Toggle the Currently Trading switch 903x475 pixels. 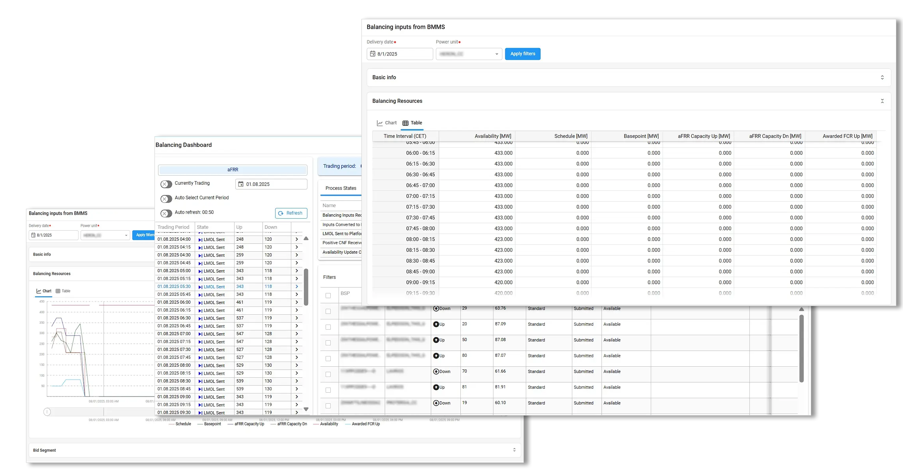point(166,184)
